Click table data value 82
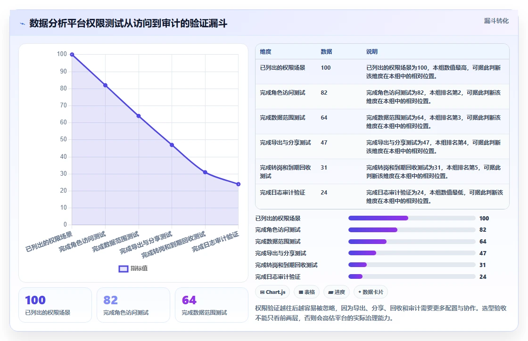The width and height of the screenshot is (528, 341). (x=324, y=93)
